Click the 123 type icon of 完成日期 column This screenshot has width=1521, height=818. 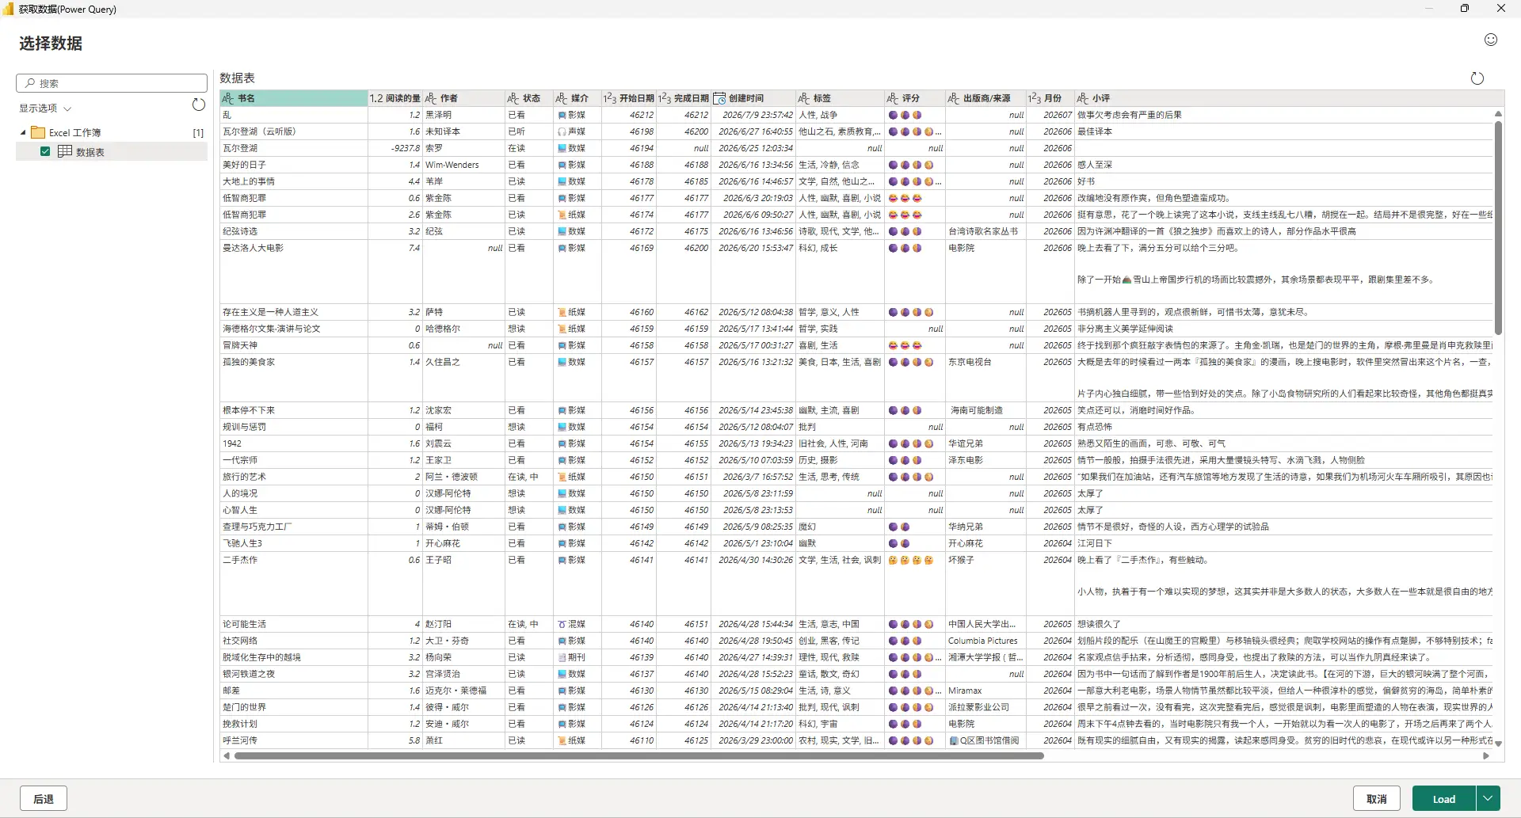click(665, 98)
